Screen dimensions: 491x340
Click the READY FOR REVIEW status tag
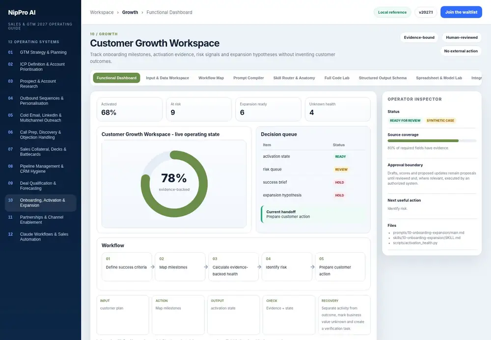[405, 121]
